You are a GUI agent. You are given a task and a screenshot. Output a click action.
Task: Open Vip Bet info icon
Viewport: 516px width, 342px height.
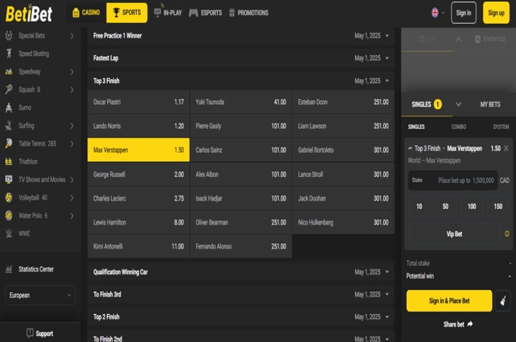507,234
